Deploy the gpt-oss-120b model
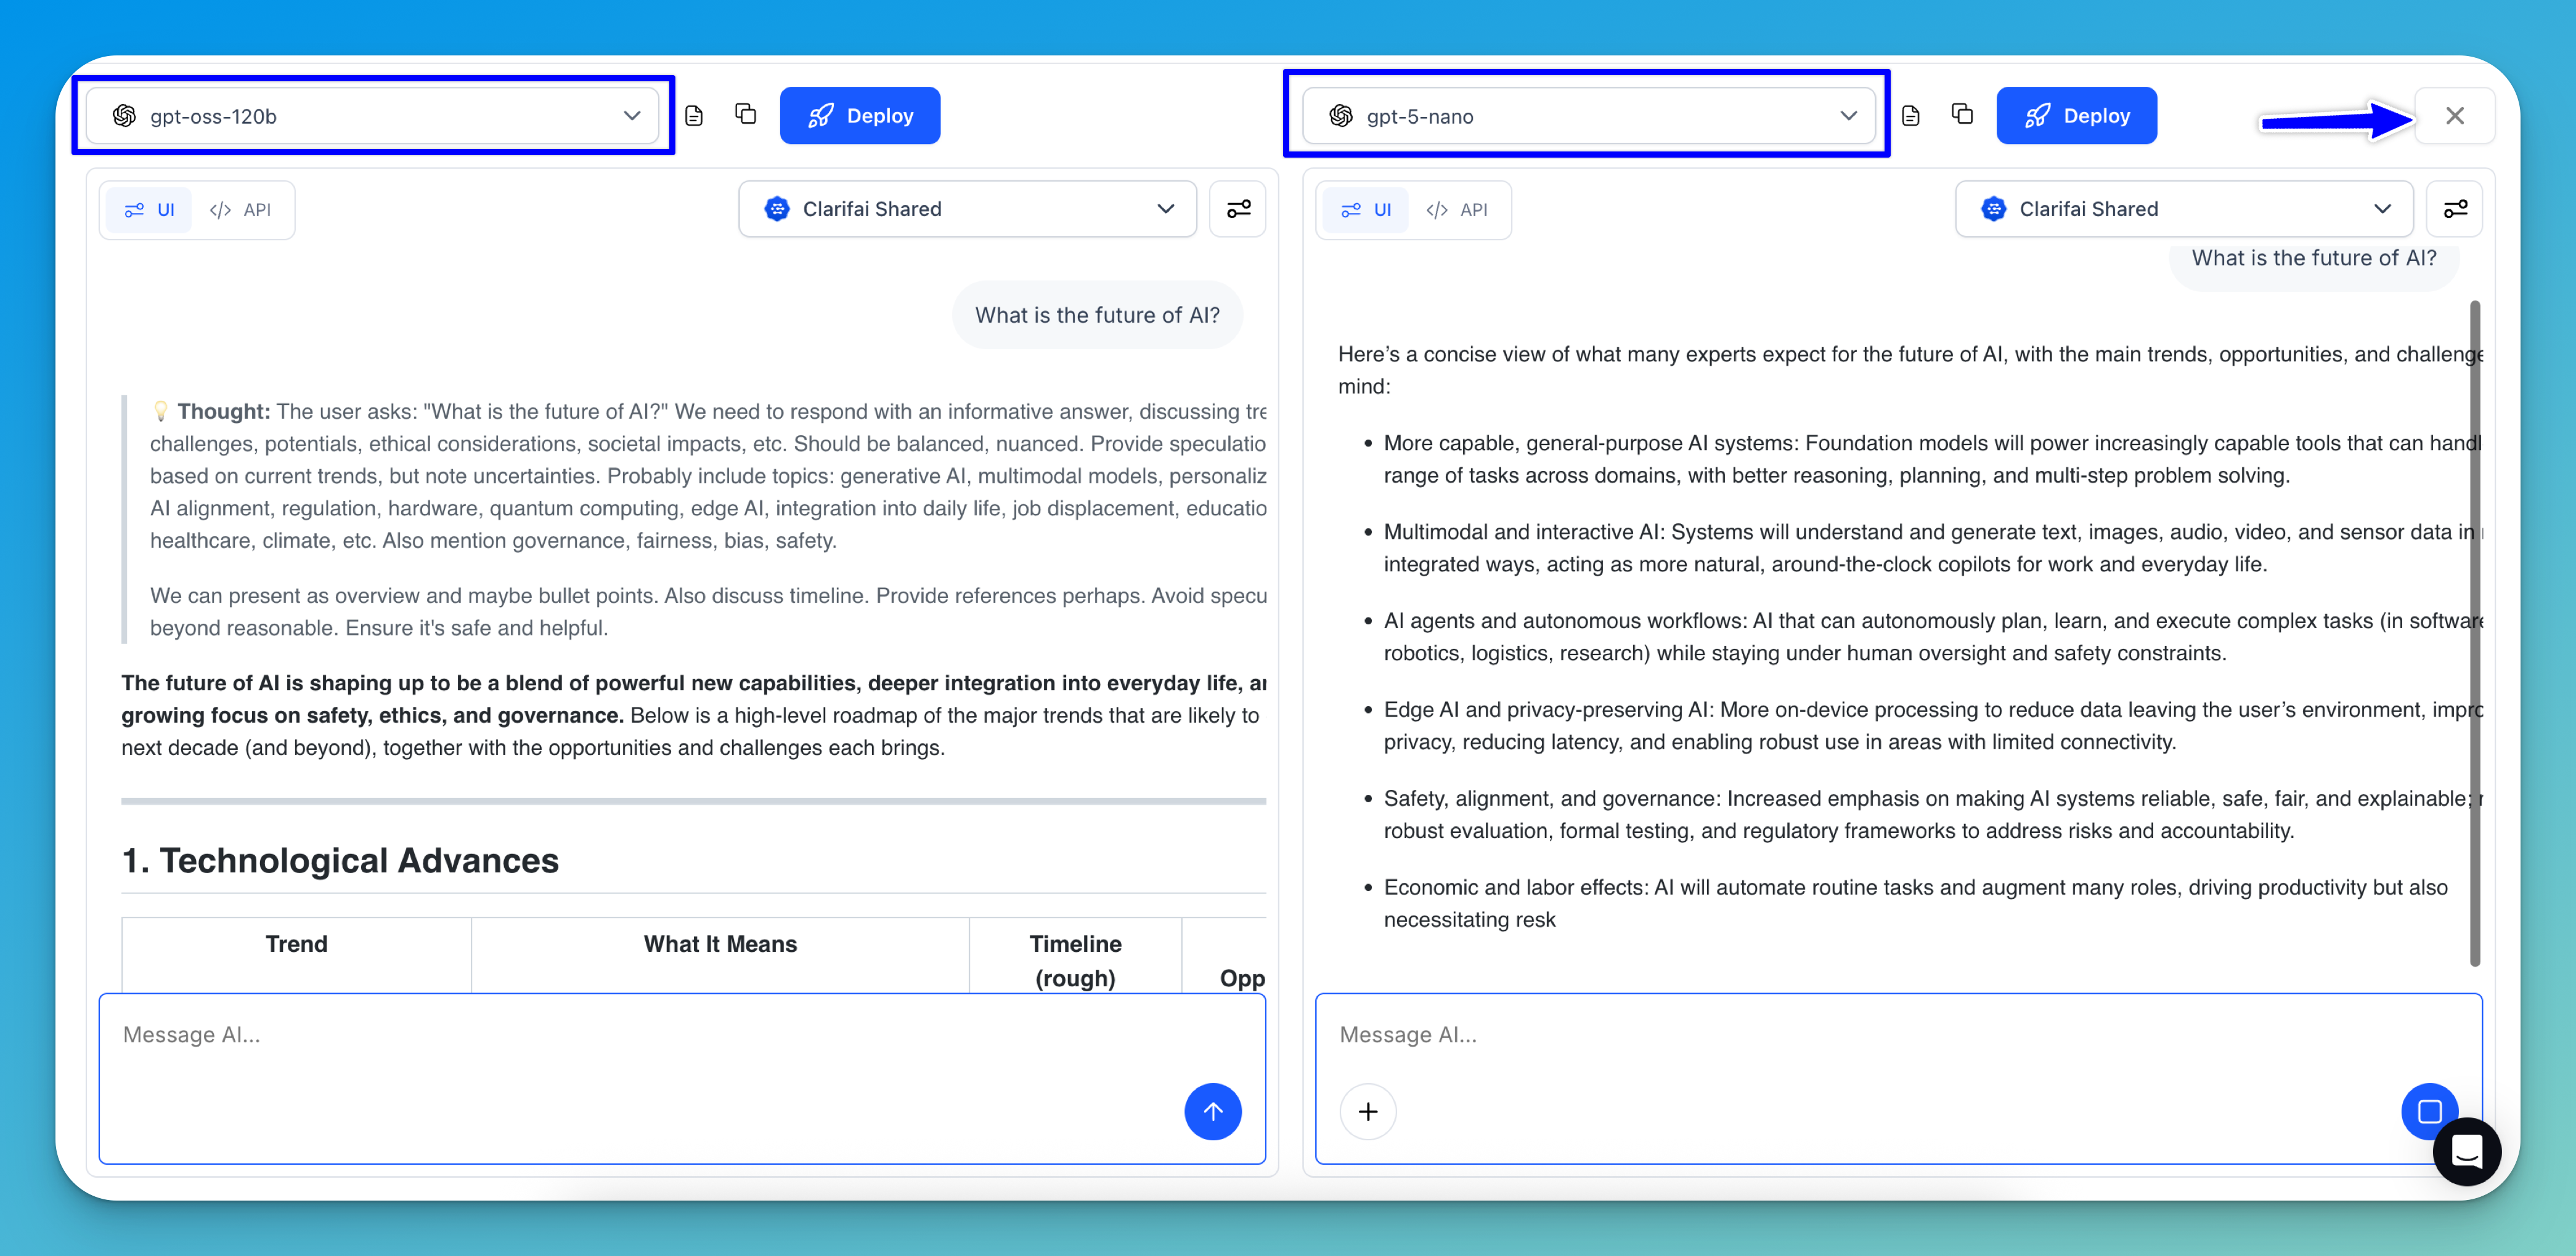2576x1256 pixels. pos(860,116)
